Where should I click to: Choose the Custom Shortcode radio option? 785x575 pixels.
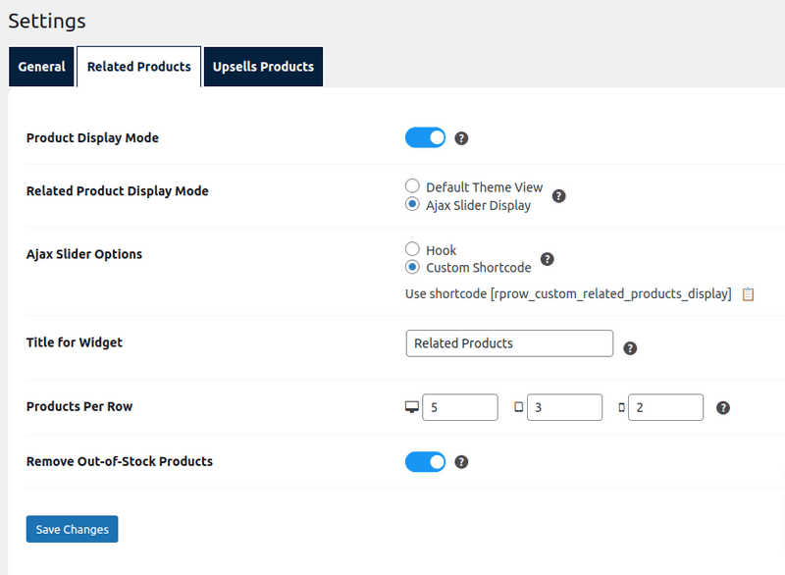413,268
